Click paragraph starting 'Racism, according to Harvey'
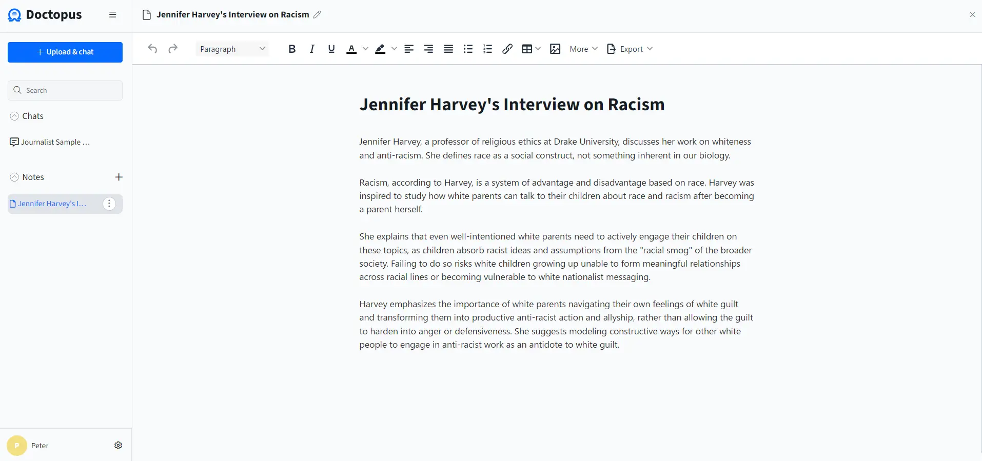982x461 pixels. 557,196
